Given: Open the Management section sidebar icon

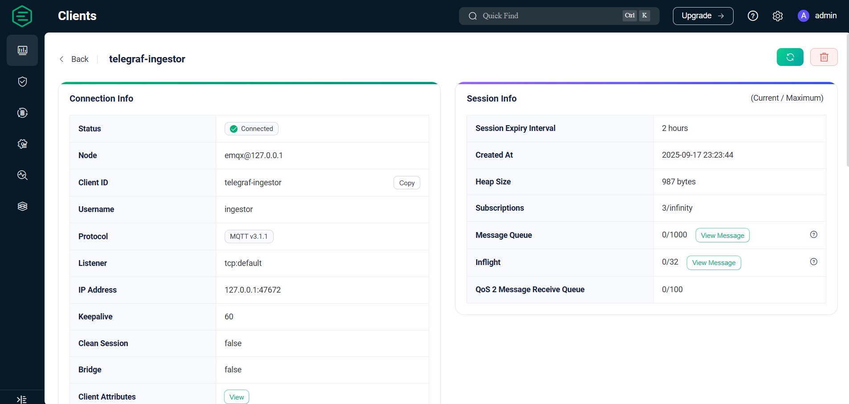Looking at the screenshot, I should coord(22,143).
